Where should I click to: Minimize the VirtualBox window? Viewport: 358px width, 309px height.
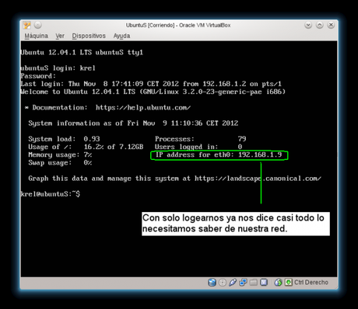[x=308, y=25]
